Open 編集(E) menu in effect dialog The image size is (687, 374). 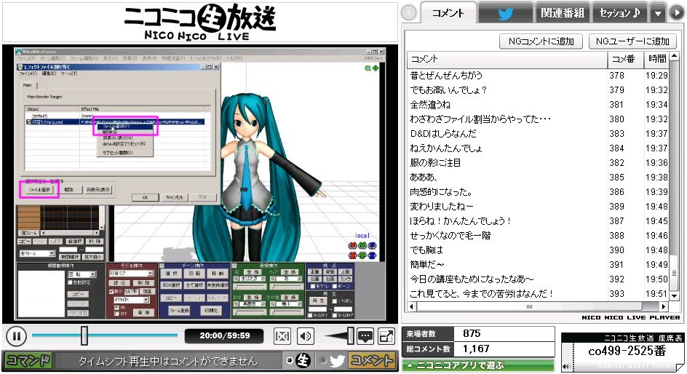click(48, 73)
